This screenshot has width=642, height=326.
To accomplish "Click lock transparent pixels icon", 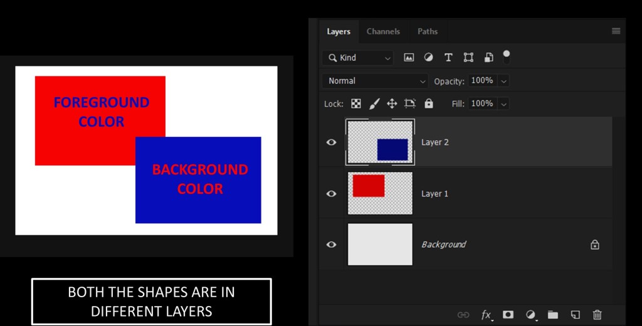I will (356, 104).
